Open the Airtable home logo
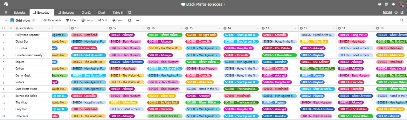Image resolution: width=407 pixels, height=120 pixels. pos(6,4)
